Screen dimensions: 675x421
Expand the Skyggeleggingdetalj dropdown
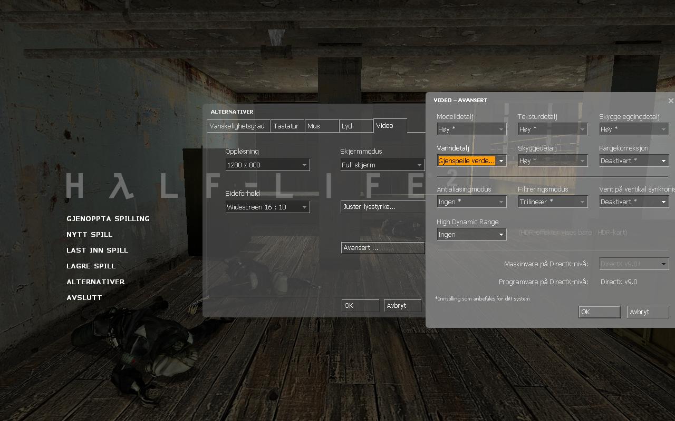coord(634,129)
